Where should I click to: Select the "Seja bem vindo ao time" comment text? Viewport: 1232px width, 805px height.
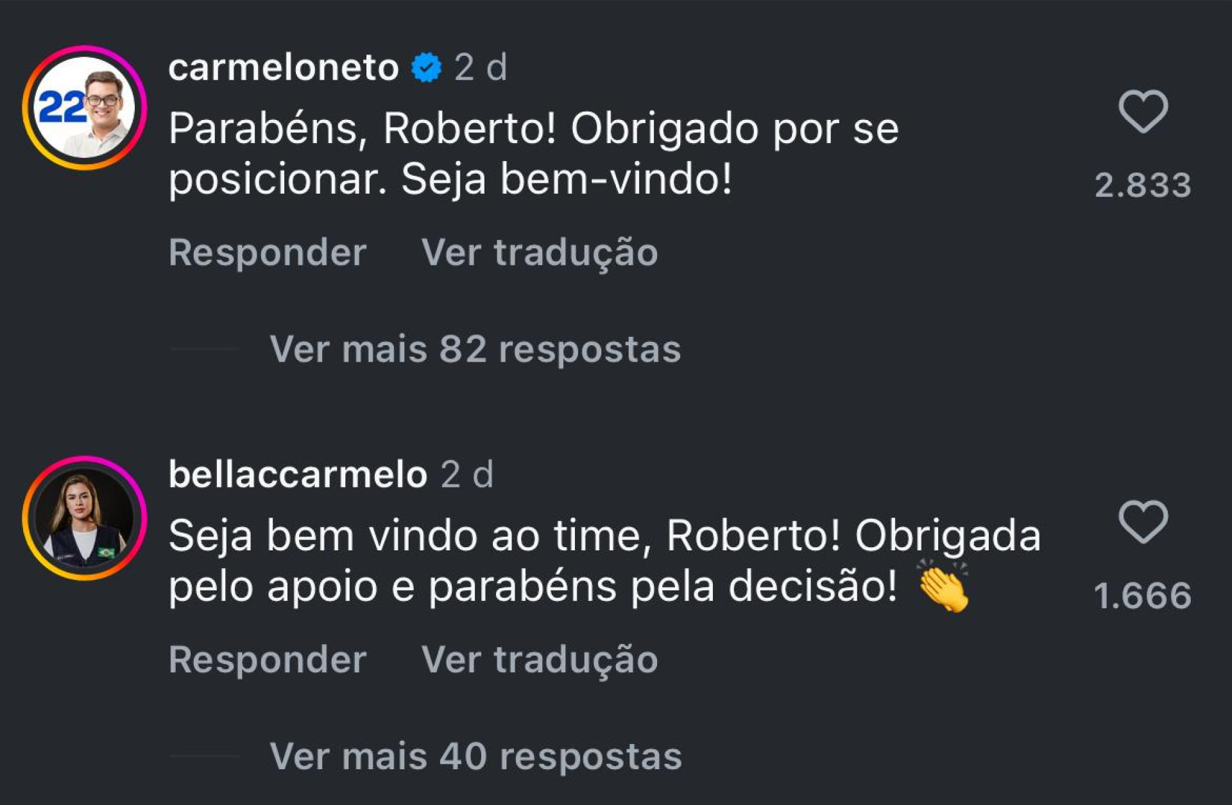click(603, 561)
